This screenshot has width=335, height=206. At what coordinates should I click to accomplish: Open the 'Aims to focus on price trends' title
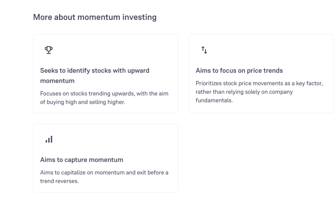pos(239,71)
